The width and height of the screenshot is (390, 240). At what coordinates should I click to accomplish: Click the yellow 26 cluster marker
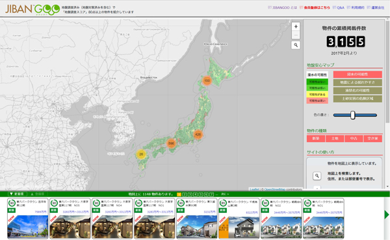tap(141, 154)
